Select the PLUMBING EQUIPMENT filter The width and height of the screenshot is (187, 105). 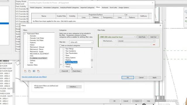(x=39, y=58)
